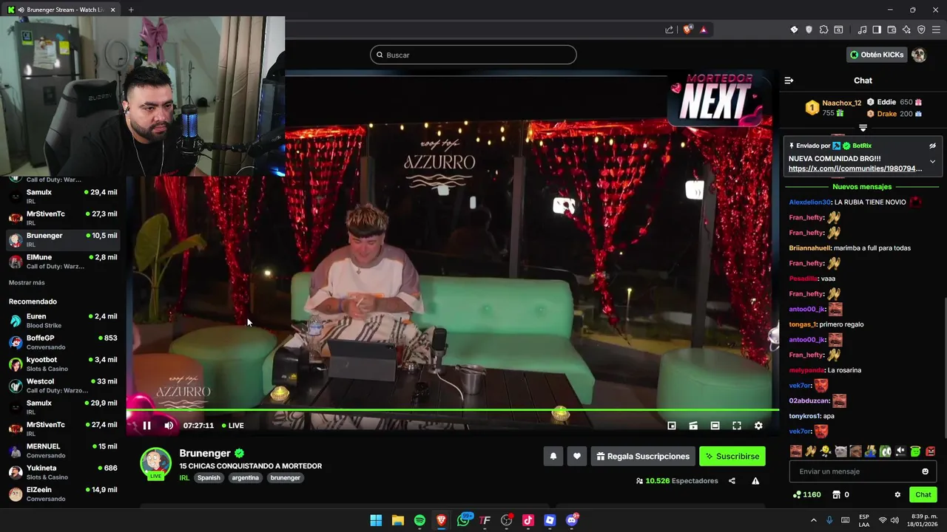Expand the pinned BotRix message
The image size is (947, 532).
932,161
